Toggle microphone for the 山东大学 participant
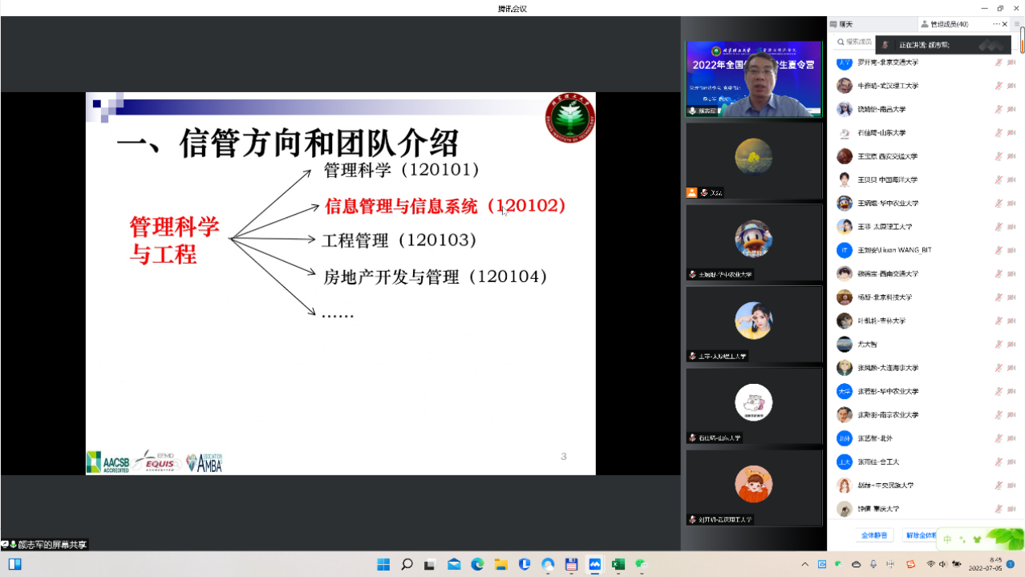Screen dimensions: 1025x577 (x=999, y=133)
